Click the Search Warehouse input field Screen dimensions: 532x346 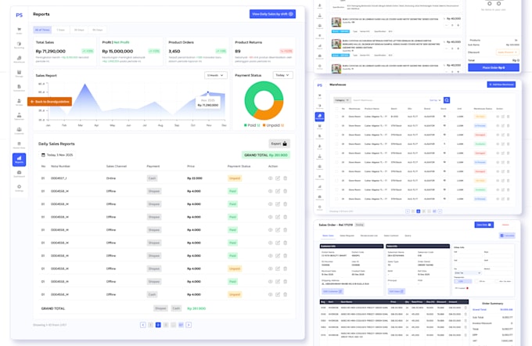390,100
